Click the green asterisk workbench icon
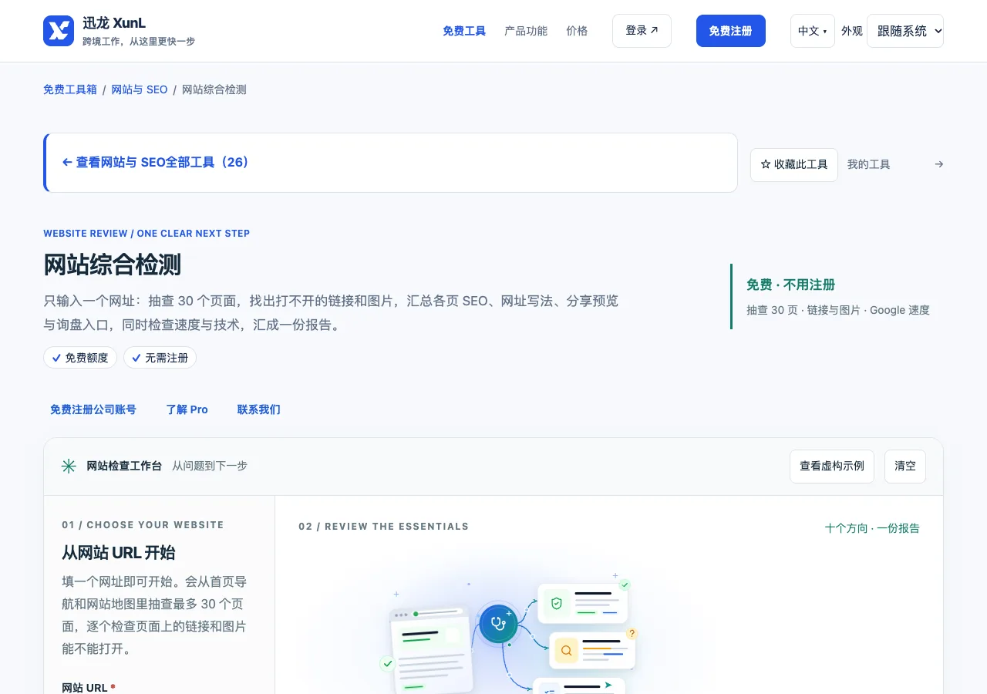987x694 pixels. tap(69, 466)
